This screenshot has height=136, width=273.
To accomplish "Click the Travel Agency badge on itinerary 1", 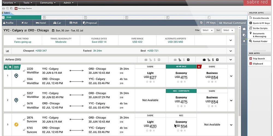I will pyautogui.click(x=16, y=67).
